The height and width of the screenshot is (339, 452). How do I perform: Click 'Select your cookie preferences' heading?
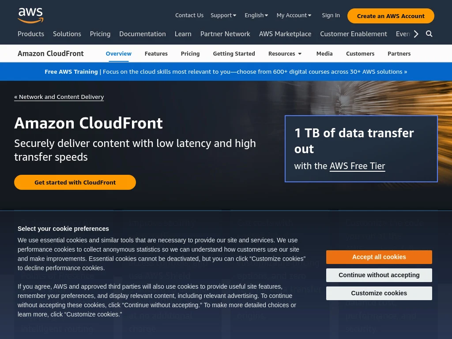[63, 229]
